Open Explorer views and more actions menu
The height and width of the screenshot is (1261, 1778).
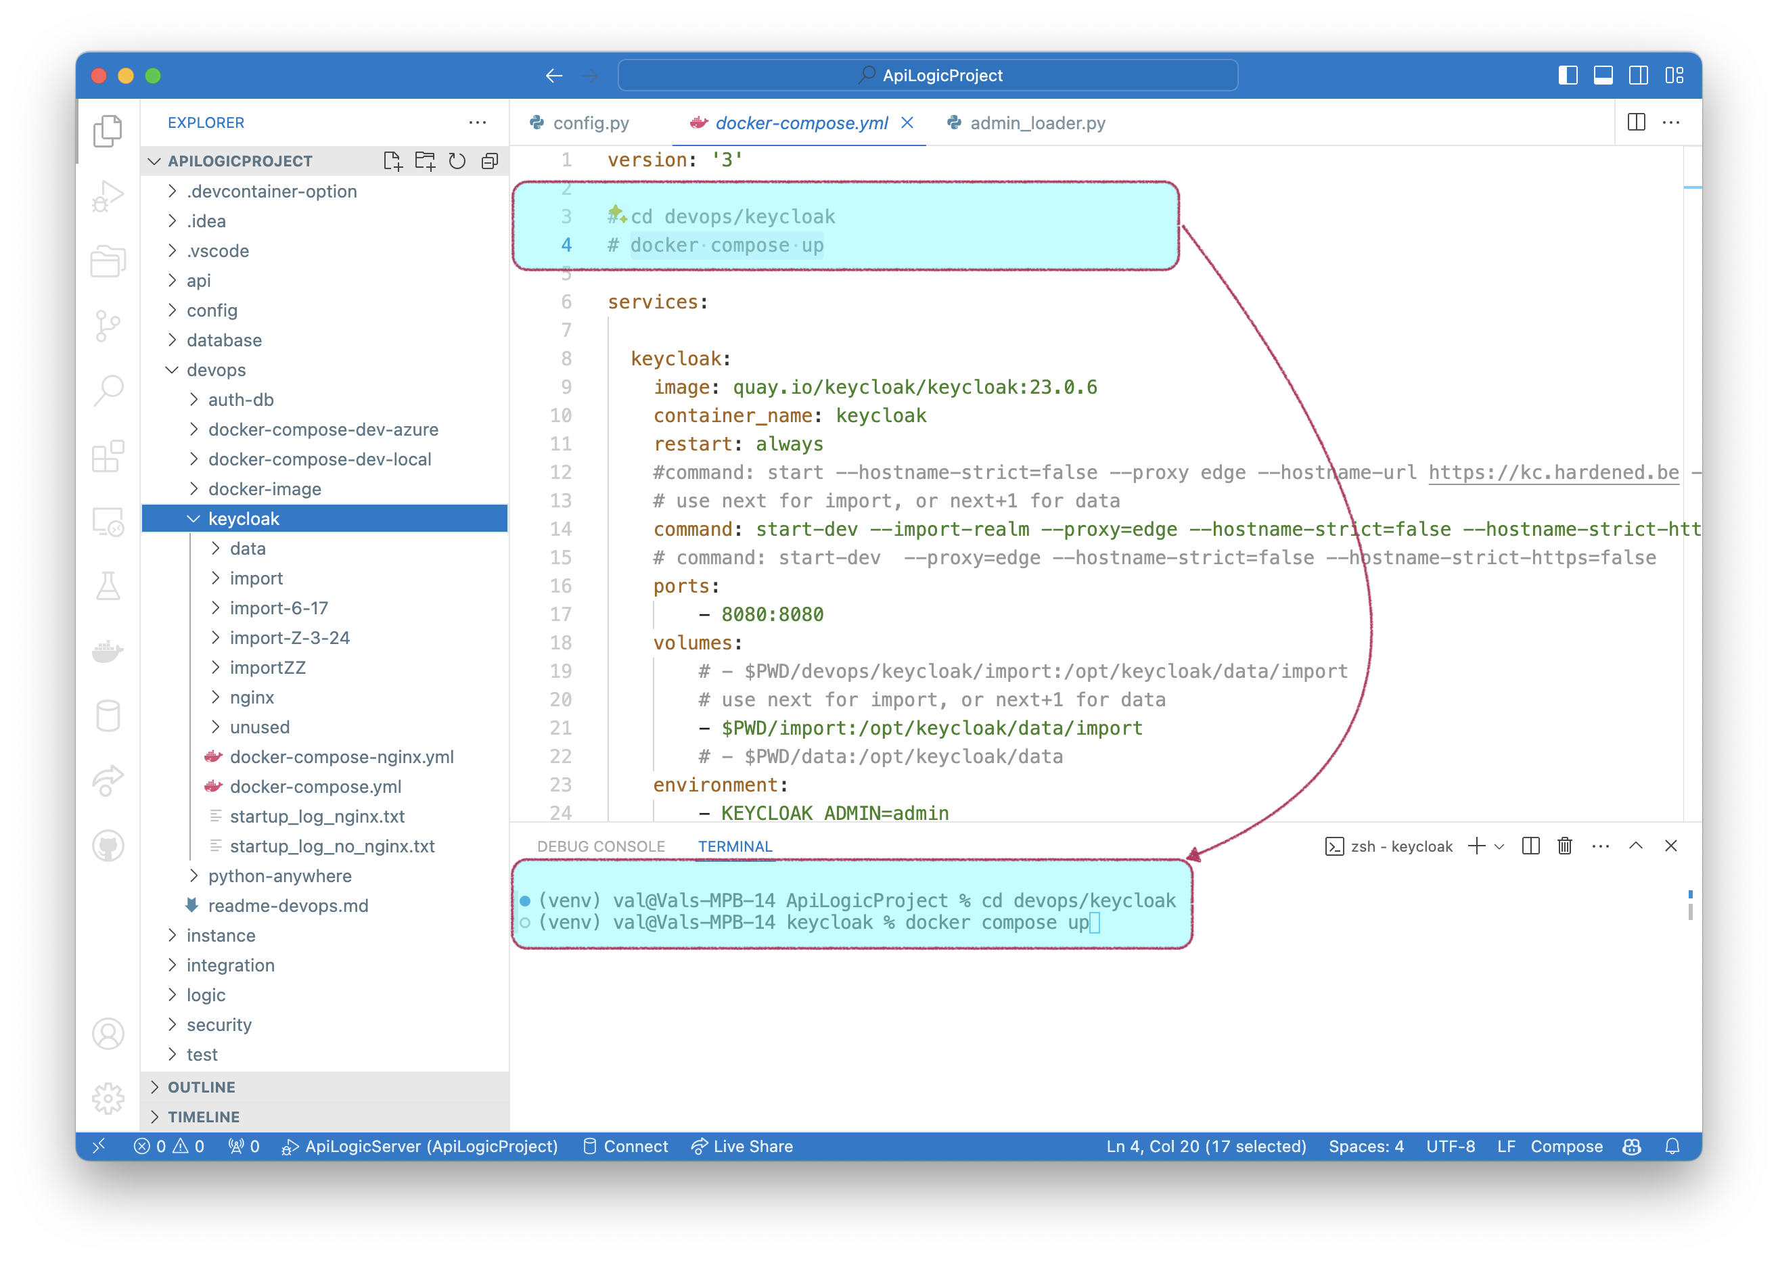coord(478,122)
